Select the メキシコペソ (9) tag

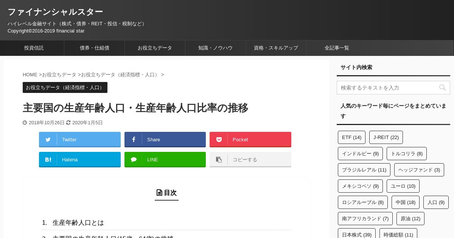tap(360, 186)
